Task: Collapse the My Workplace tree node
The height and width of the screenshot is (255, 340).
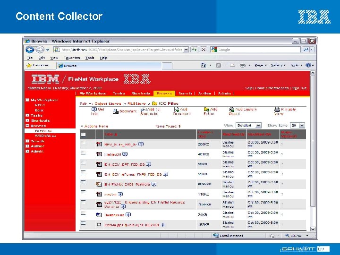Action: [27, 100]
